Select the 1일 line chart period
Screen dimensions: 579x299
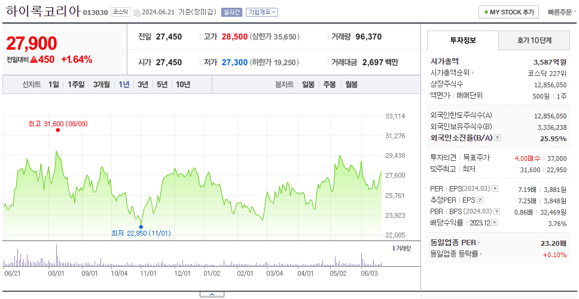[54, 84]
